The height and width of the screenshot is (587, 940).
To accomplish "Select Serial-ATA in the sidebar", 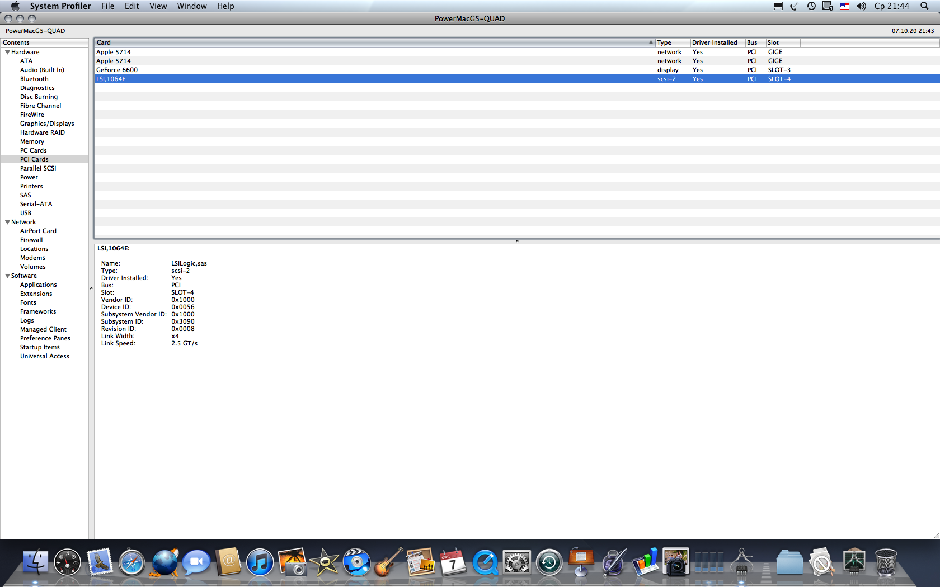I will [36, 204].
